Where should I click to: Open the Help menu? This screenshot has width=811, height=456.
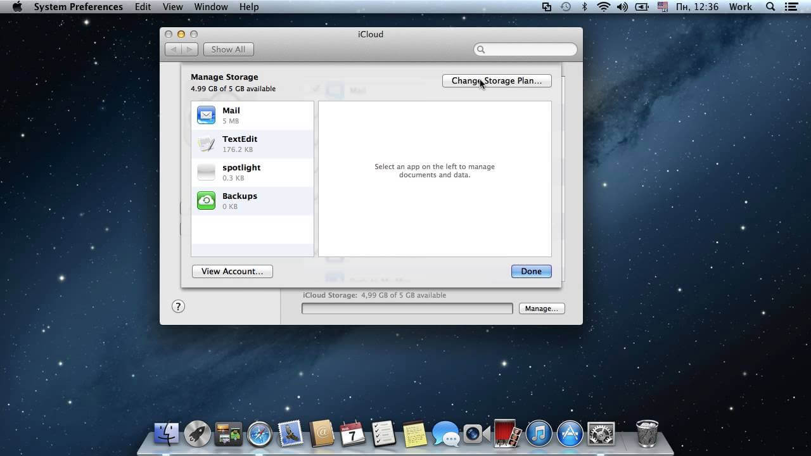[249, 6]
